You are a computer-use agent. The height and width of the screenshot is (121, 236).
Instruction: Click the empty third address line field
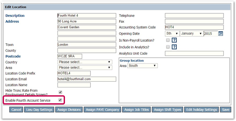[x=87, y=33]
